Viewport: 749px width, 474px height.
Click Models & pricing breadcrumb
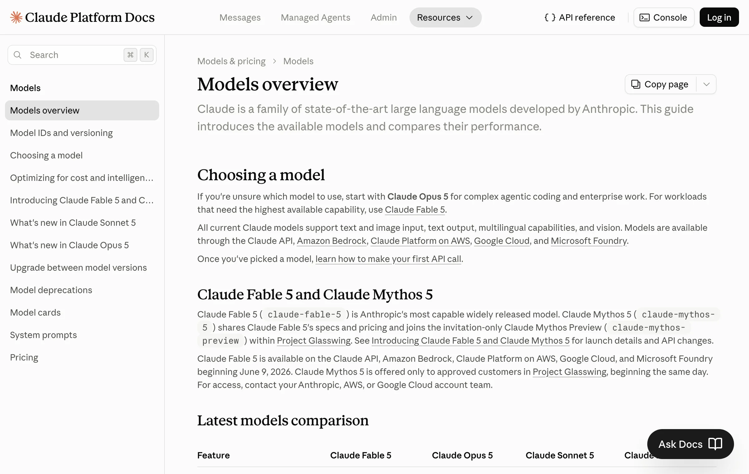point(231,61)
